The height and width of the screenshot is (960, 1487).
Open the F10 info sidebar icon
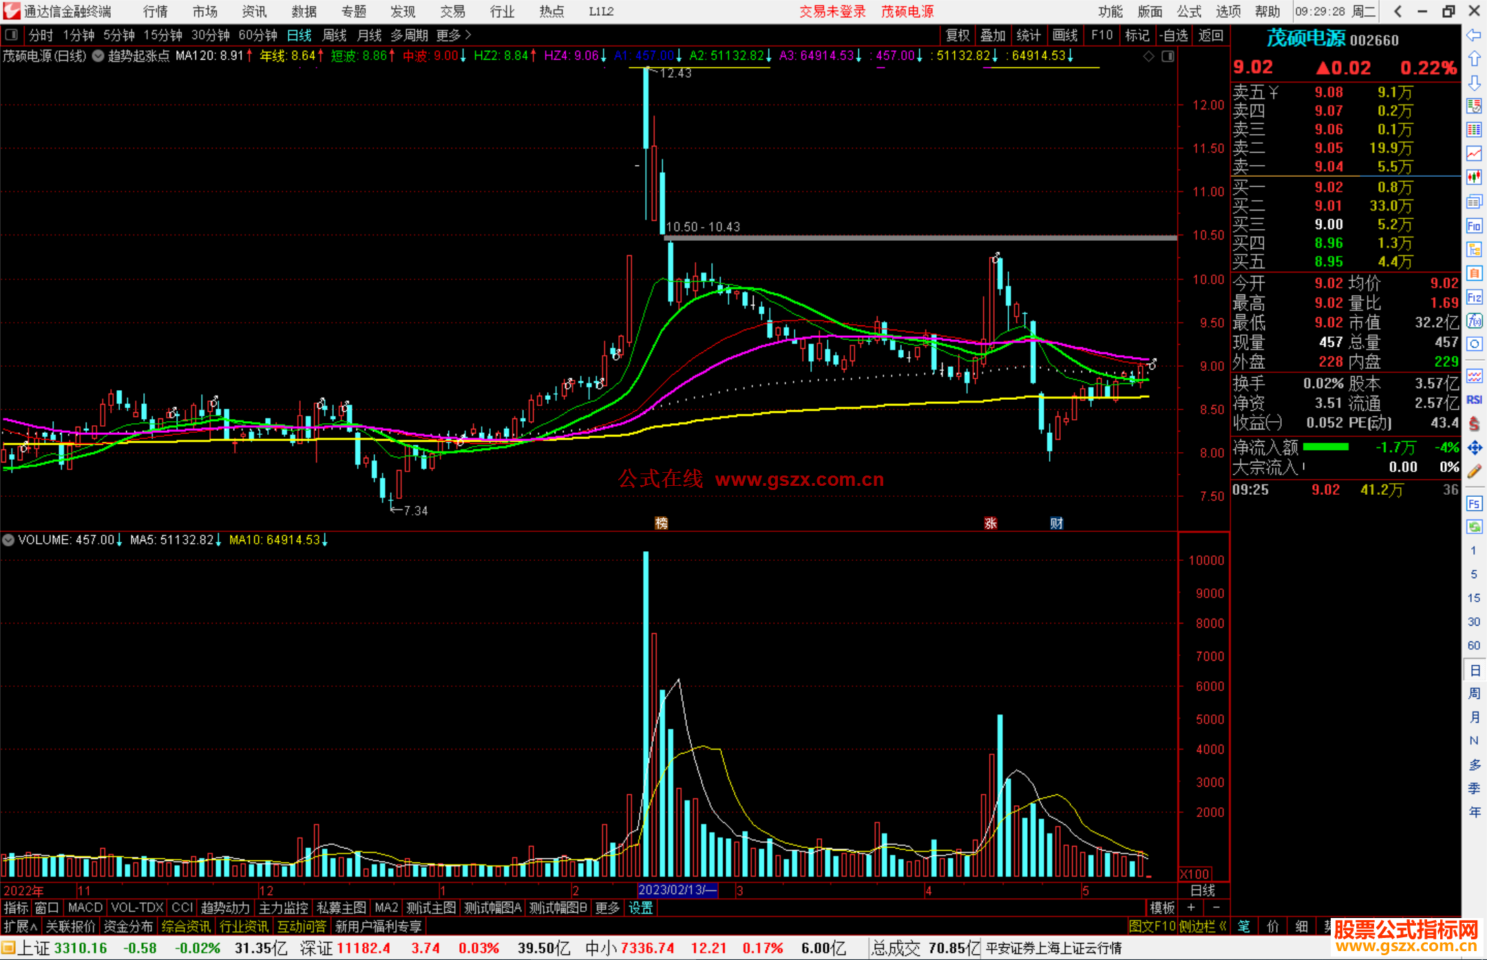(x=1474, y=226)
